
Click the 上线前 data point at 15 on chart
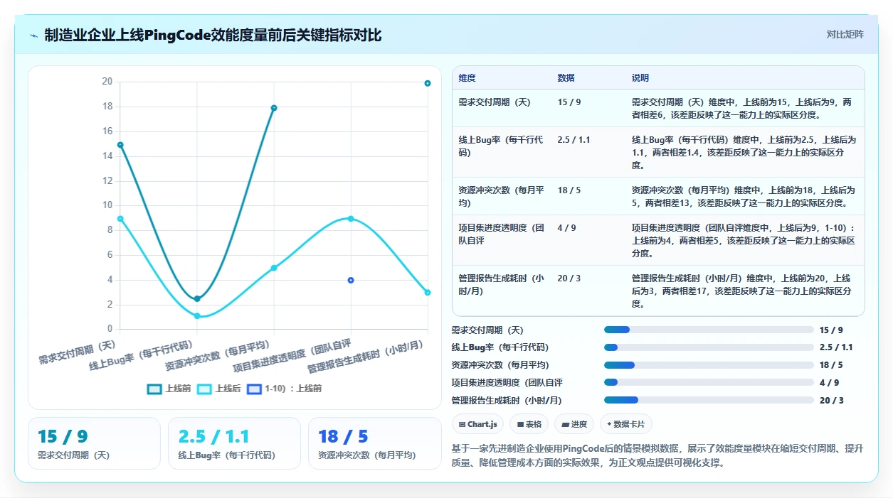(120, 145)
